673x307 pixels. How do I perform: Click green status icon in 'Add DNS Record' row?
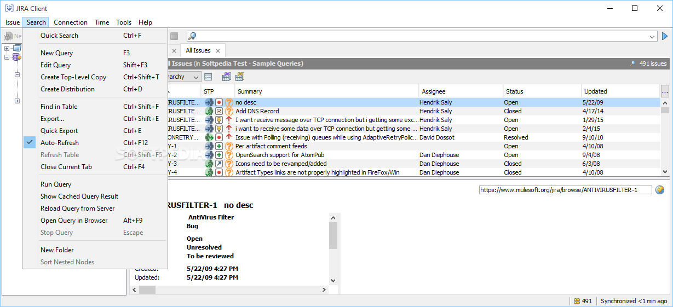[209, 111]
